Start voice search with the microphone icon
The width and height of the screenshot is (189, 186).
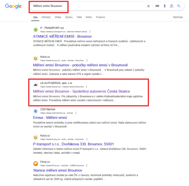[x=164, y=6]
